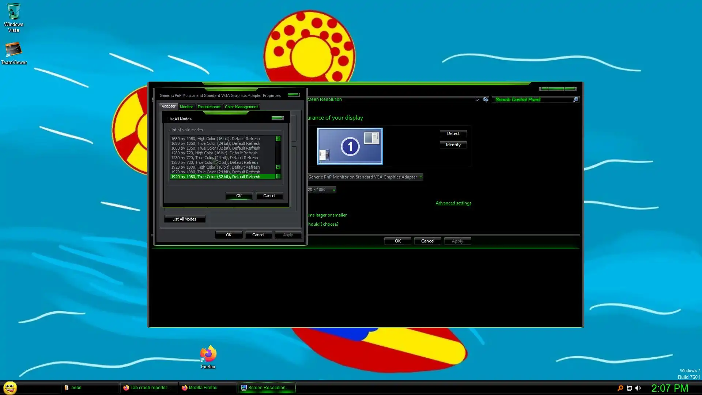This screenshot has height=395, width=702.
Task: Click the refresh arrows beside address bar
Action: pyautogui.click(x=486, y=99)
